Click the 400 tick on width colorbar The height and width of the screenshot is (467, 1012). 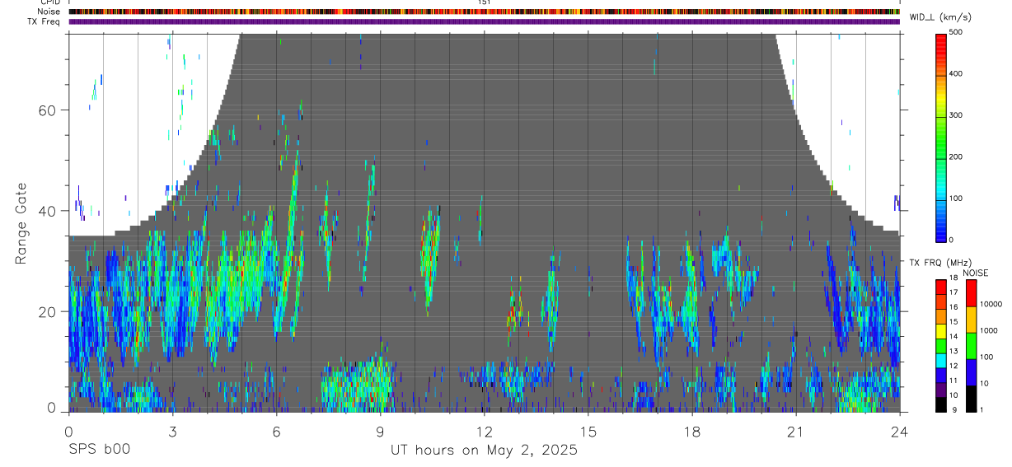point(958,74)
